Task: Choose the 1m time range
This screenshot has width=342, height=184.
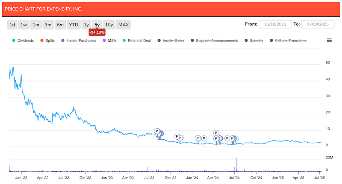Action: [36, 25]
